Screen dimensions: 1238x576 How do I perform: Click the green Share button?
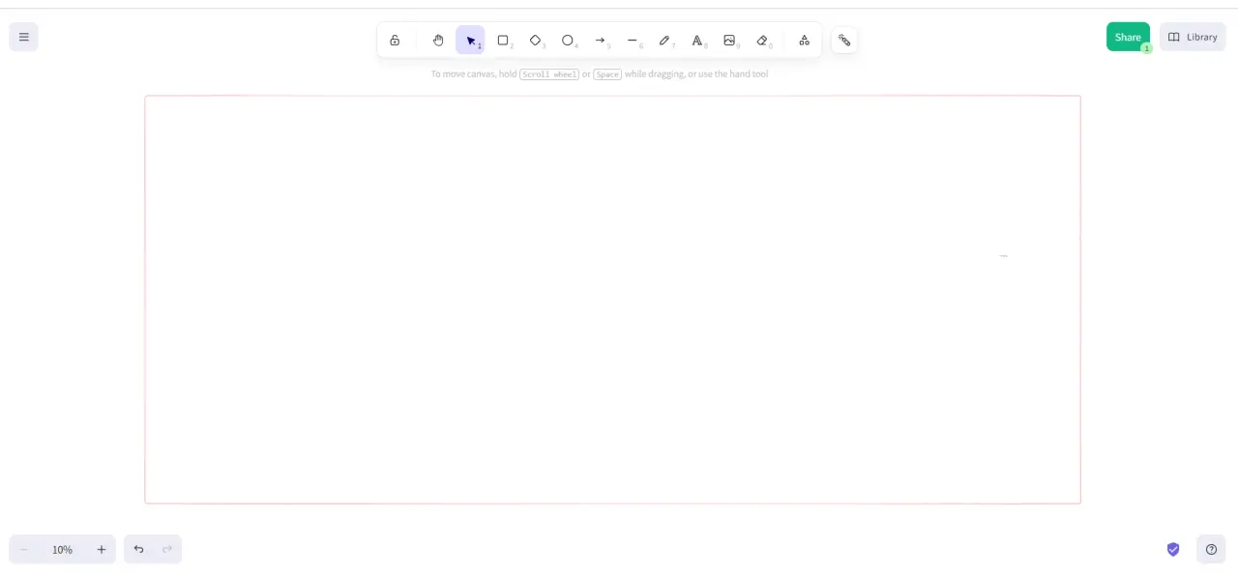tap(1128, 37)
